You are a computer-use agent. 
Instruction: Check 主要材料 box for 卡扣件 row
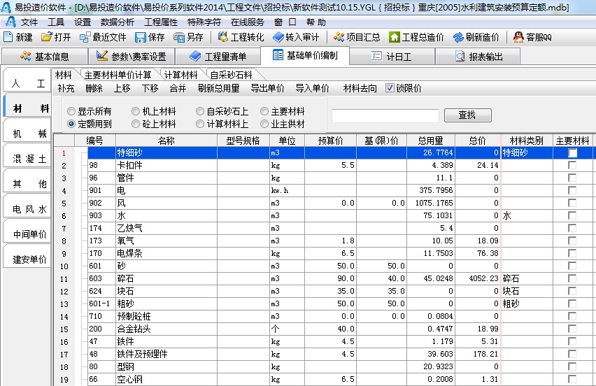click(572, 165)
